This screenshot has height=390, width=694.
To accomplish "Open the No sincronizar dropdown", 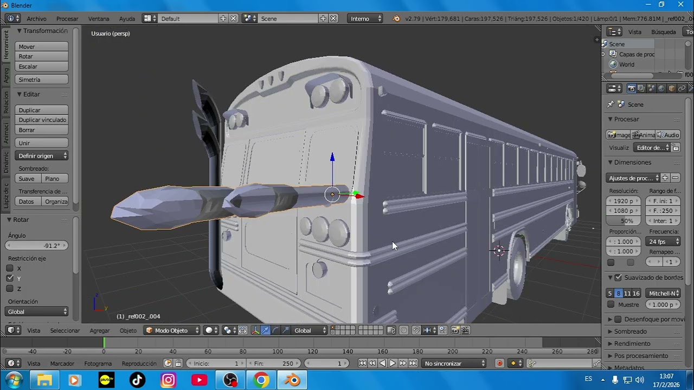I will pyautogui.click(x=455, y=363).
